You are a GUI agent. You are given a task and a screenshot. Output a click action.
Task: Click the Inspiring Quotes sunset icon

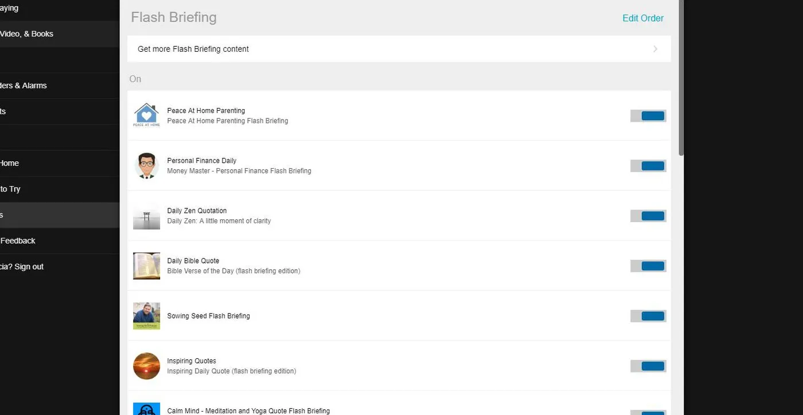(146, 366)
